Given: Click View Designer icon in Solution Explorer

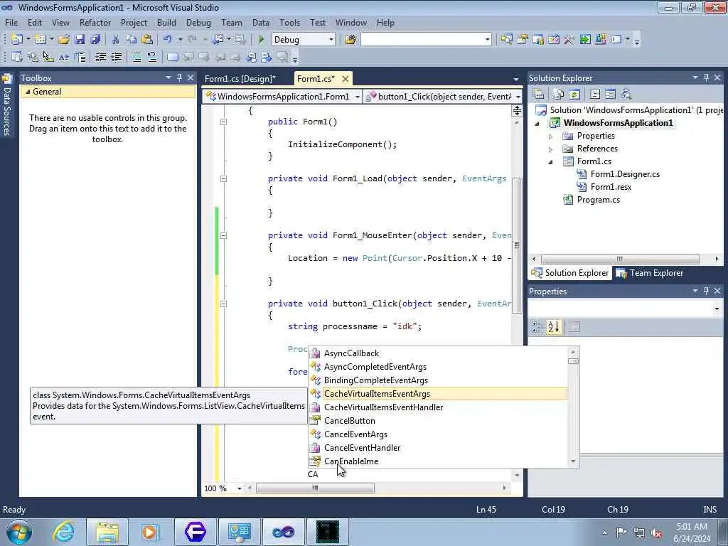Looking at the screenshot, I should (611, 95).
